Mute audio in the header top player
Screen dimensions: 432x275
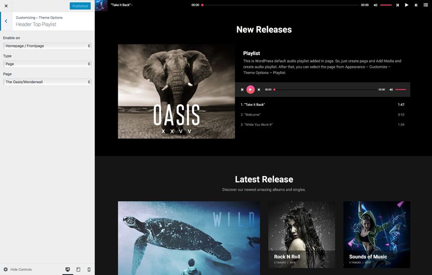pyautogui.click(x=375, y=5)
